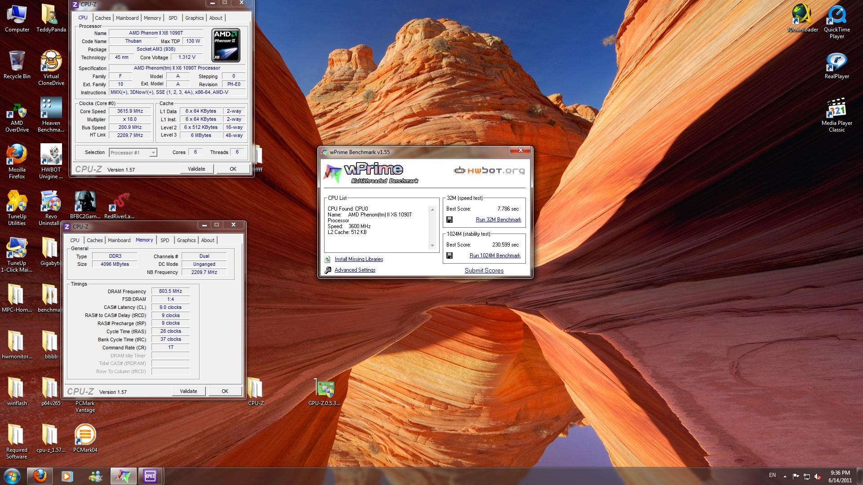Screen dimensions: 863x485
Task: Open Mainboard tab in top CPU-Z window
Action: pyautogui.click(x=127, y=18)
